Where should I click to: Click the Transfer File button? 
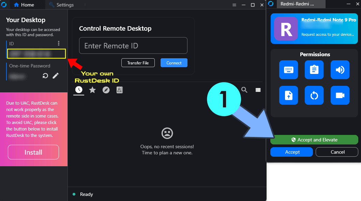[138, 63]
